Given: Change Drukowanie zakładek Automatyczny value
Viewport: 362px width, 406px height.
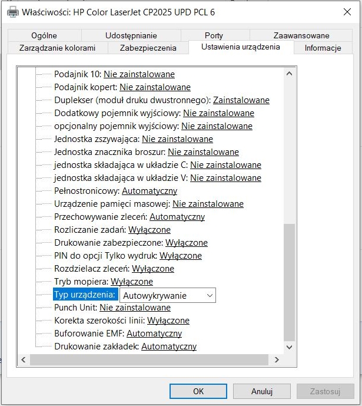Looking at the screenshot, I should 169,346.
